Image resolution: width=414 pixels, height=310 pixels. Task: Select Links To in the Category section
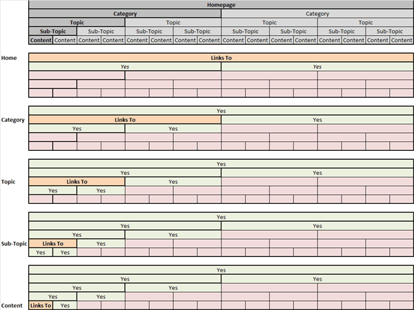point(125,120)
